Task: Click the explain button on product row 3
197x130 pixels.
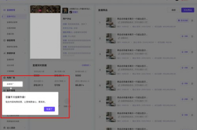Action: 185,52
